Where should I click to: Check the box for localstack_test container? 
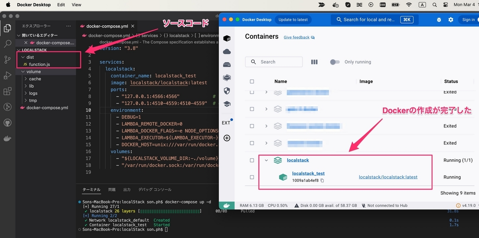(252, 177)
